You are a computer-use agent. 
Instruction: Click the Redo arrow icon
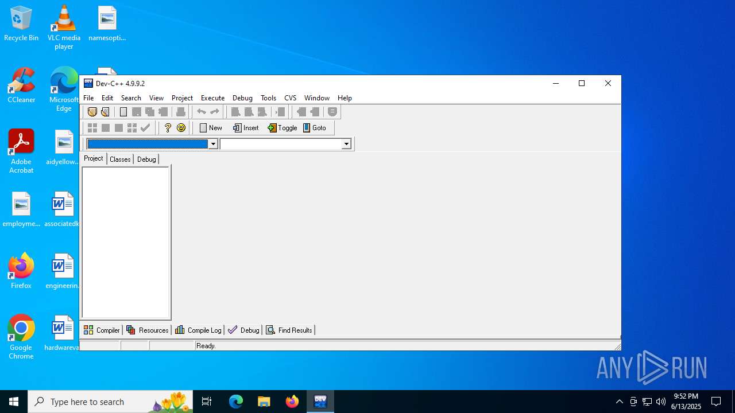[215, 112]
